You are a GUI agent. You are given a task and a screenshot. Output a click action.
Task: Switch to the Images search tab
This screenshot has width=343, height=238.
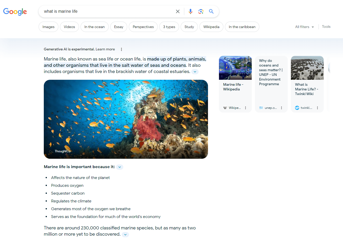click(48, 27)
